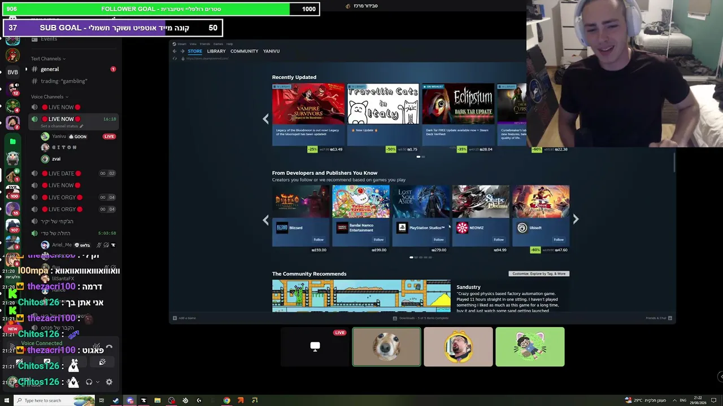Open Discord server Events
This screenshot has width=723, height=406.
tap(49, 39)
